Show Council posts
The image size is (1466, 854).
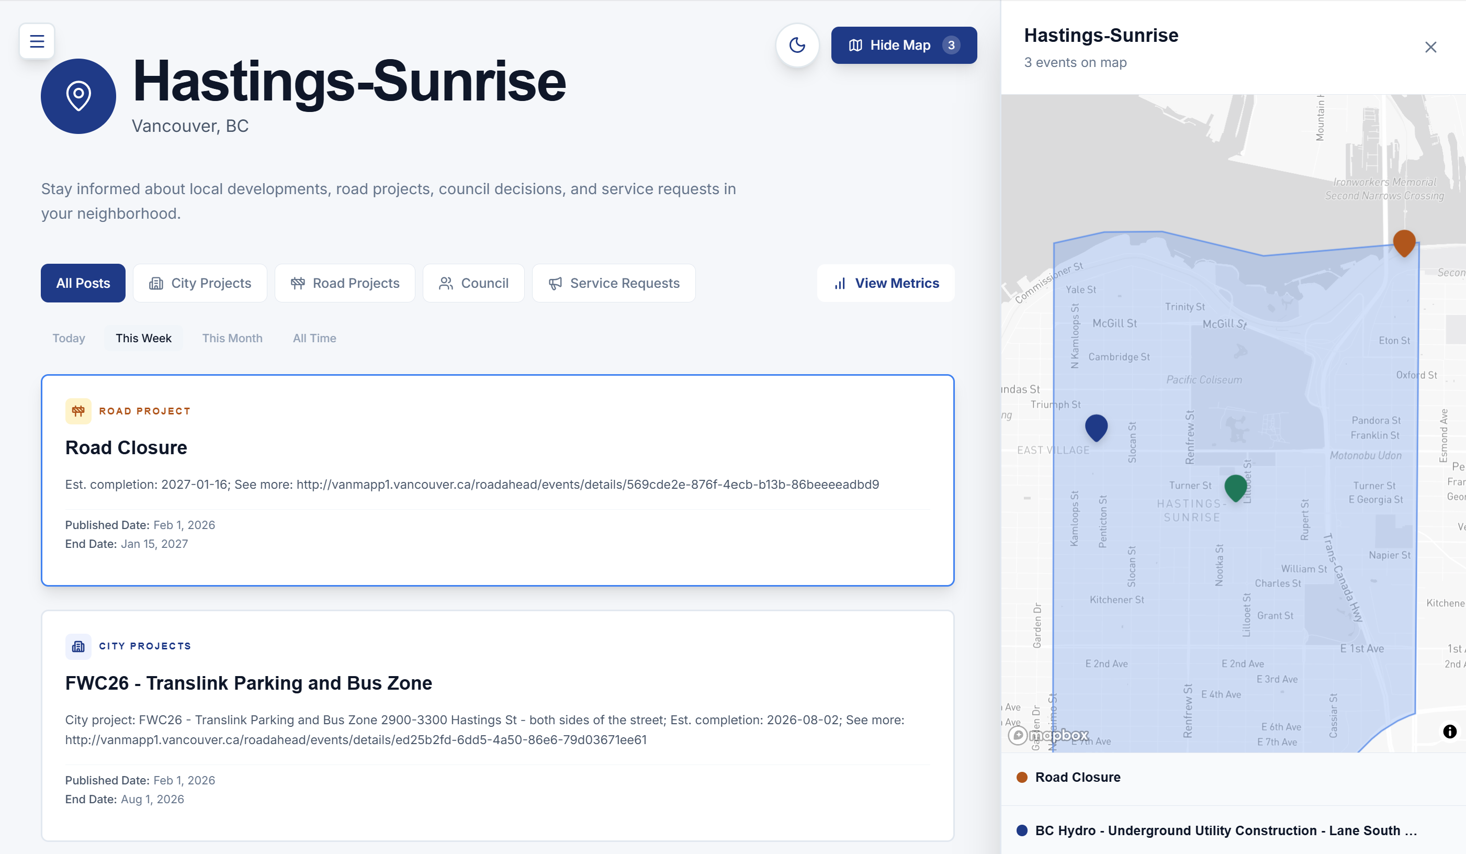coord(473,283)
